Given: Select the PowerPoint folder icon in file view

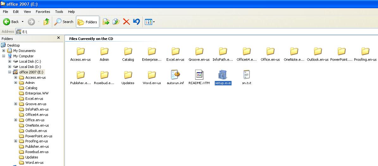Looking at the screenshot, I should point(341,51).
